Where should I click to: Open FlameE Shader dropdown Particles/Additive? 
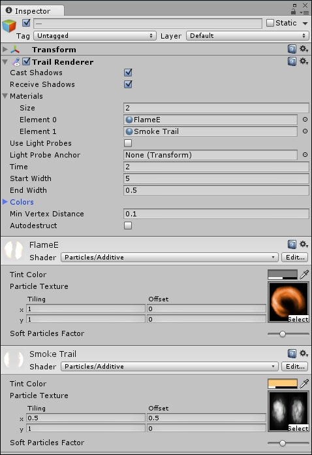[170, 257]
